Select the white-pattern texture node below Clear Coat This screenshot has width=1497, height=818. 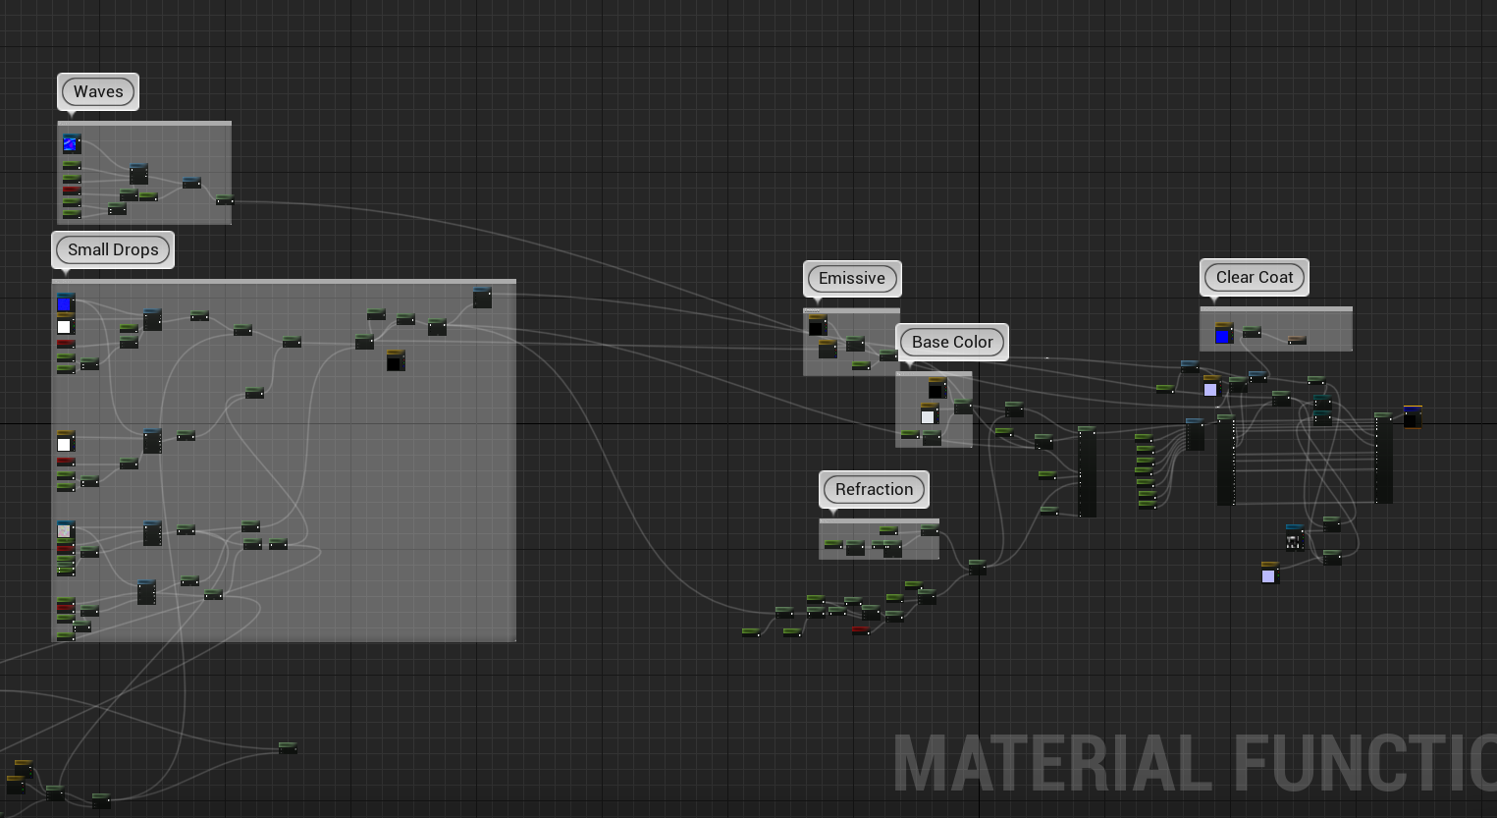coord(1295,538)
